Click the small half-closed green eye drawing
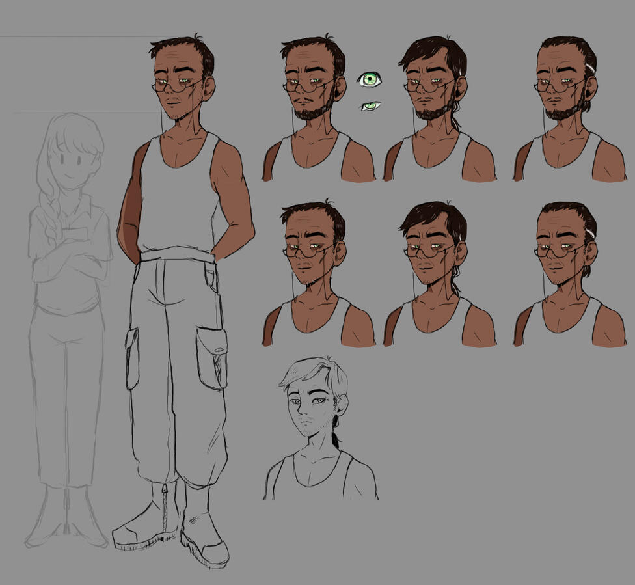This screenshot has width=635, height=585. click(371, 106)
